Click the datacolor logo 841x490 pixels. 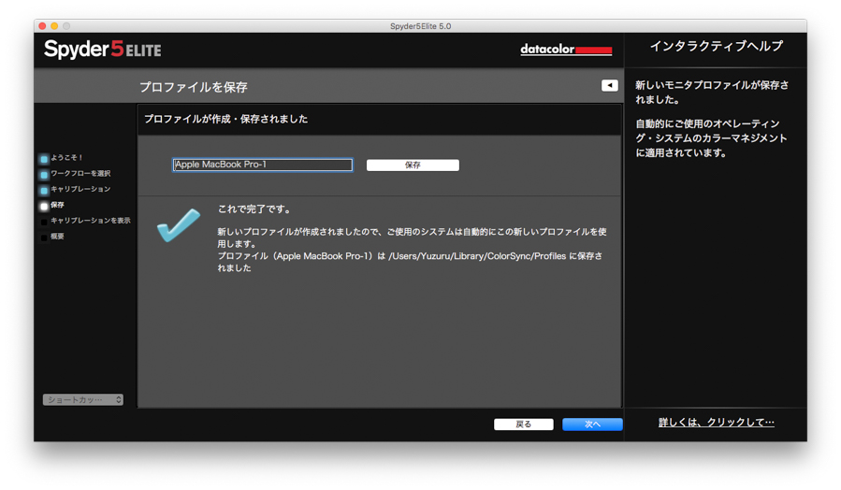pos(566,50)
